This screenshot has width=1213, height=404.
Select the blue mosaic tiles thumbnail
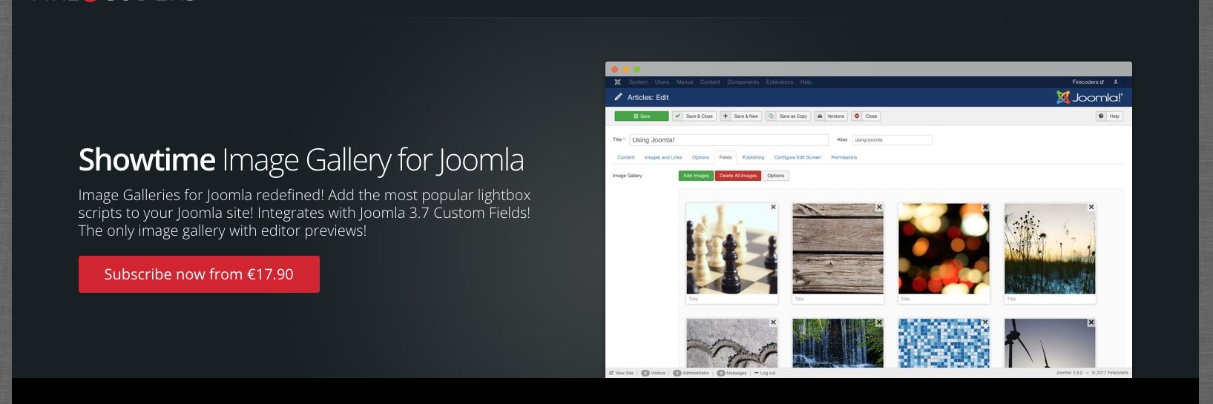[x=944, y=343]
